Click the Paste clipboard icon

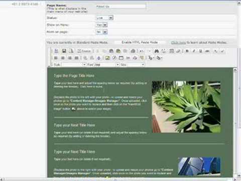click(111, 51)
